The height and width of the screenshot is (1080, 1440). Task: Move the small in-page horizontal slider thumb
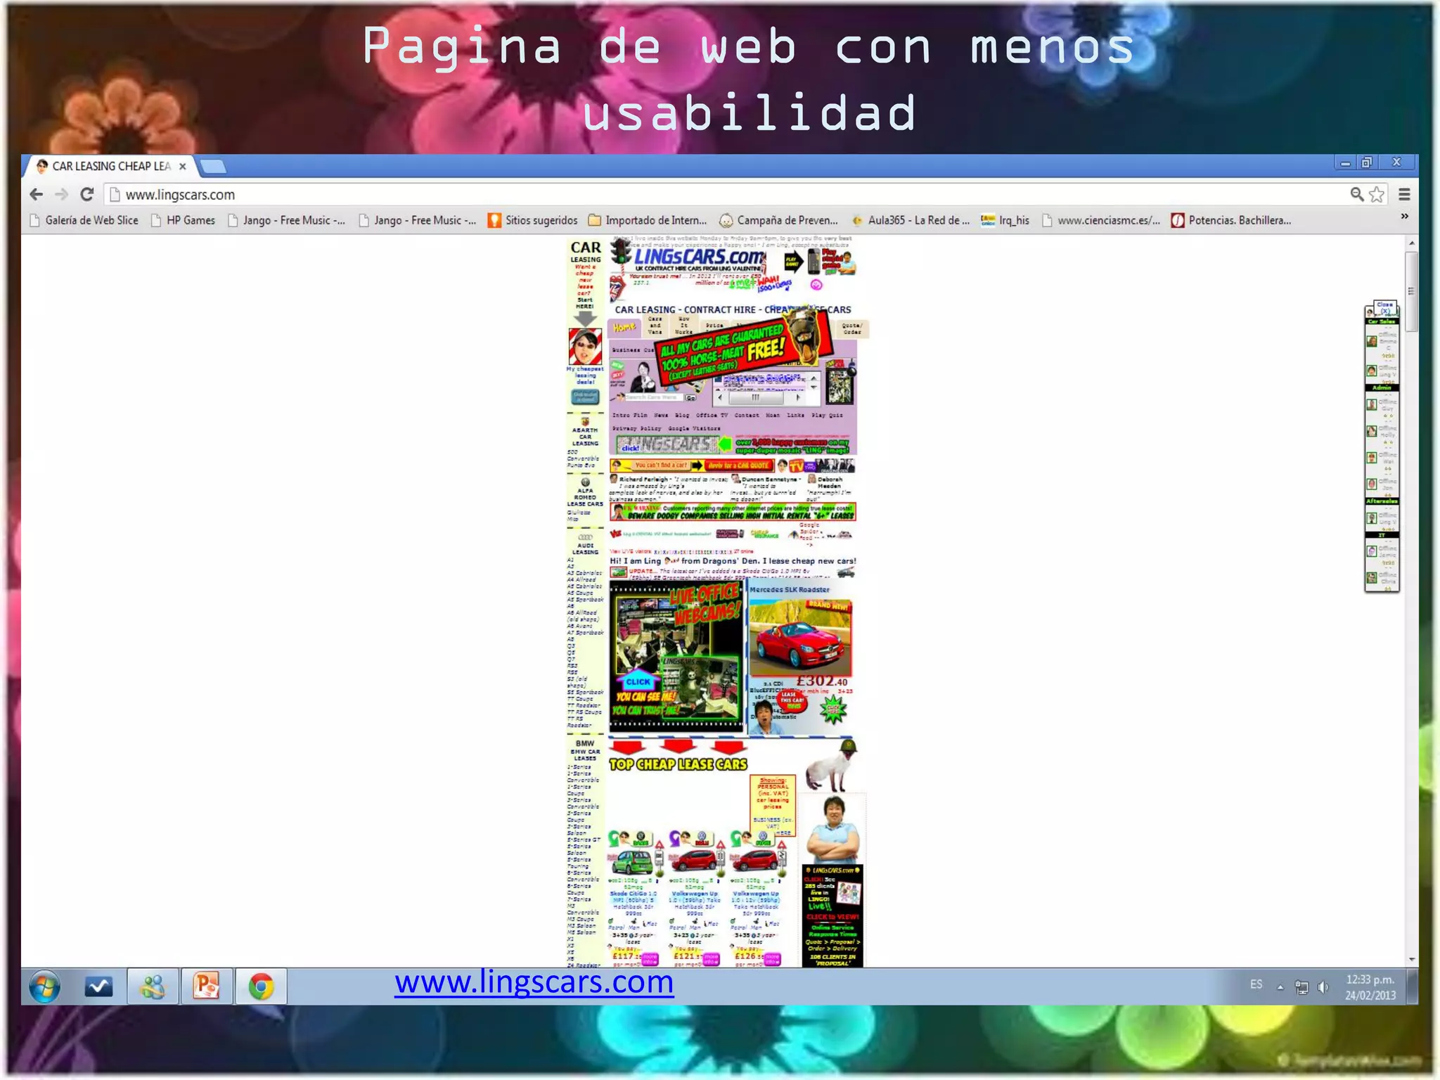[756, 397]
